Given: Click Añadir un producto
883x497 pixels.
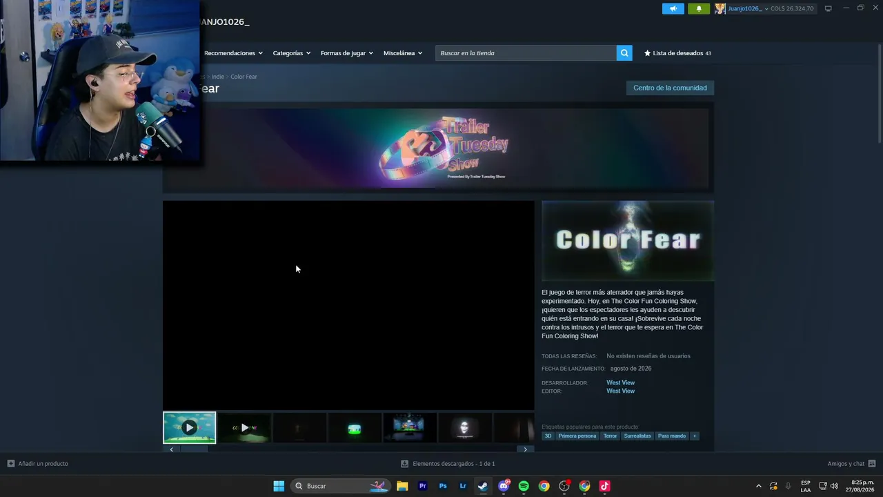Looking at the screenshot, I should pyautogui.click(x=38, y=464).
